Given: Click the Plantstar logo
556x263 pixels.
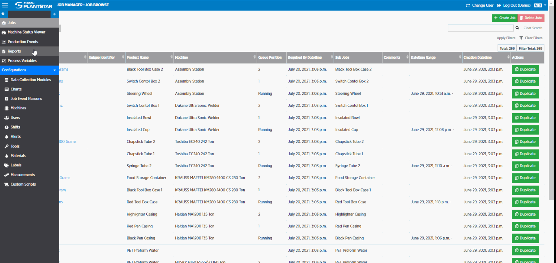Looking at the screenshot, I should tap(34, 5).
